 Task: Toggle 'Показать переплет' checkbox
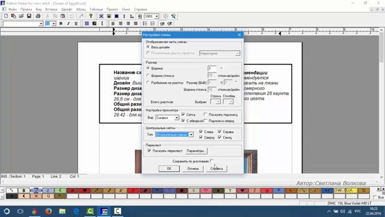tap(149, 150)
